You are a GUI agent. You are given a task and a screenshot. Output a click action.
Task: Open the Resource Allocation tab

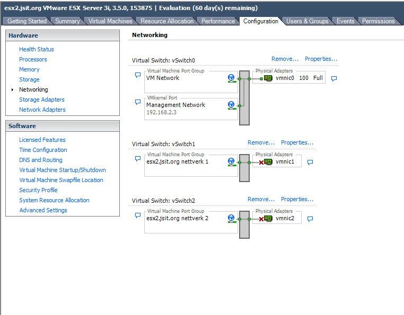coord(167,21)
